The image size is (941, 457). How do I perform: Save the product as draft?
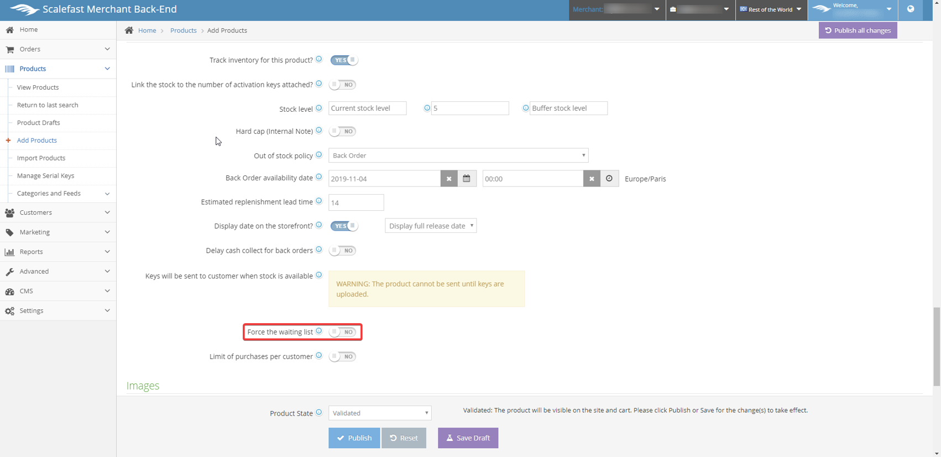(468, 438)
